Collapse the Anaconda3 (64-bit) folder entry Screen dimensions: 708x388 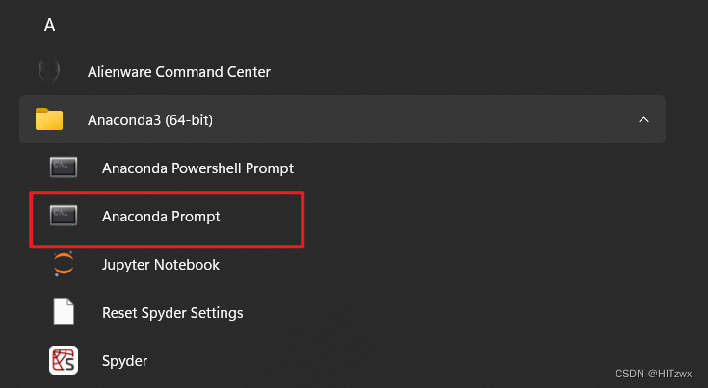tap(342, 119)
